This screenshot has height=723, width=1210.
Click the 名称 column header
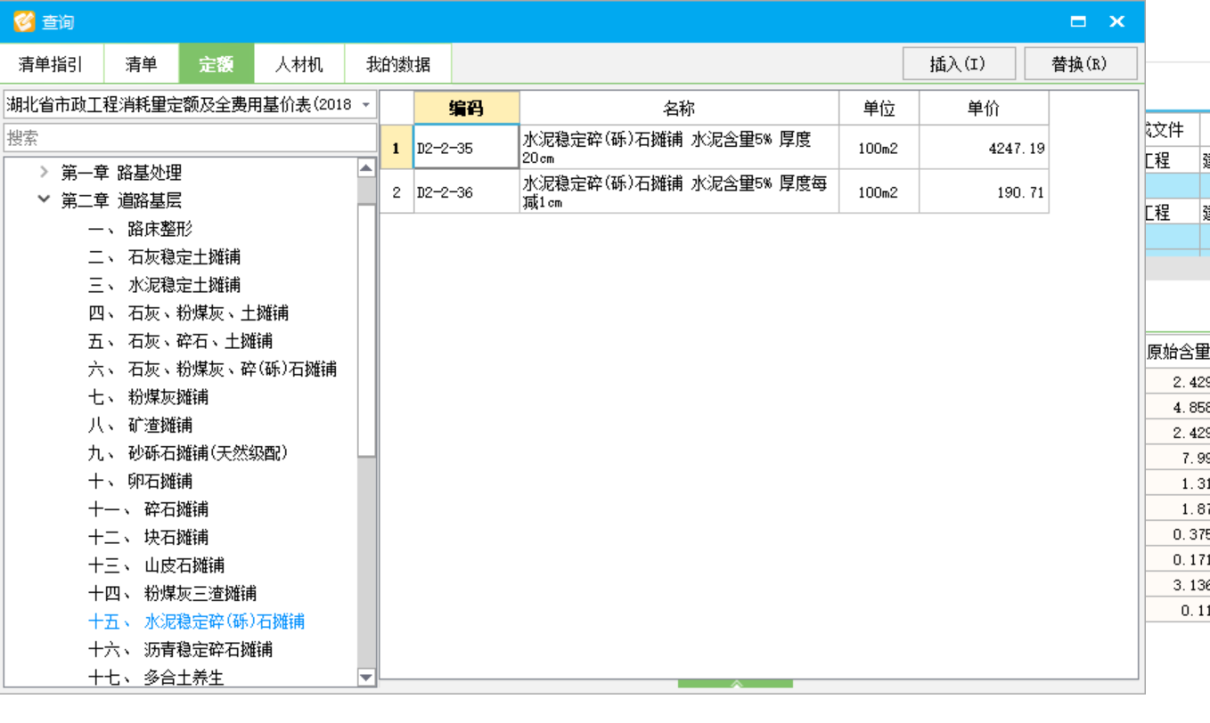click(679, 109)
